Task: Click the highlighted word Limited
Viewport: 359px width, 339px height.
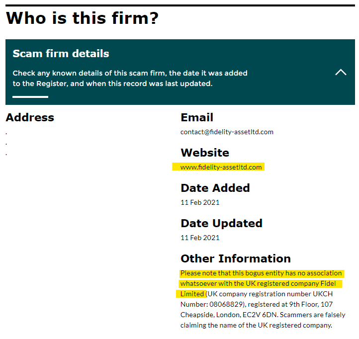Action: click(x=192, y=294)
